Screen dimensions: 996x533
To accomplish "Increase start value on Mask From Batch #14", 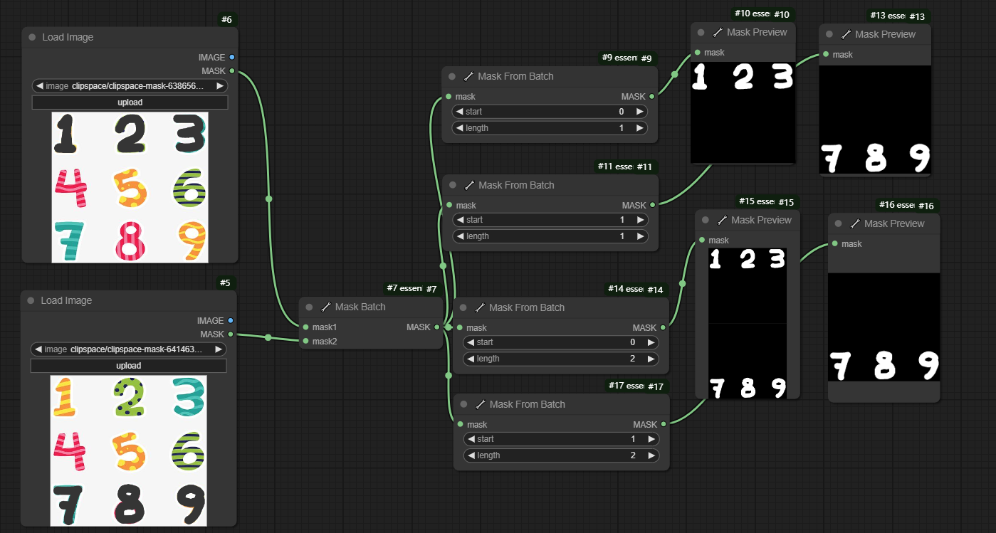I will (651, 342).
